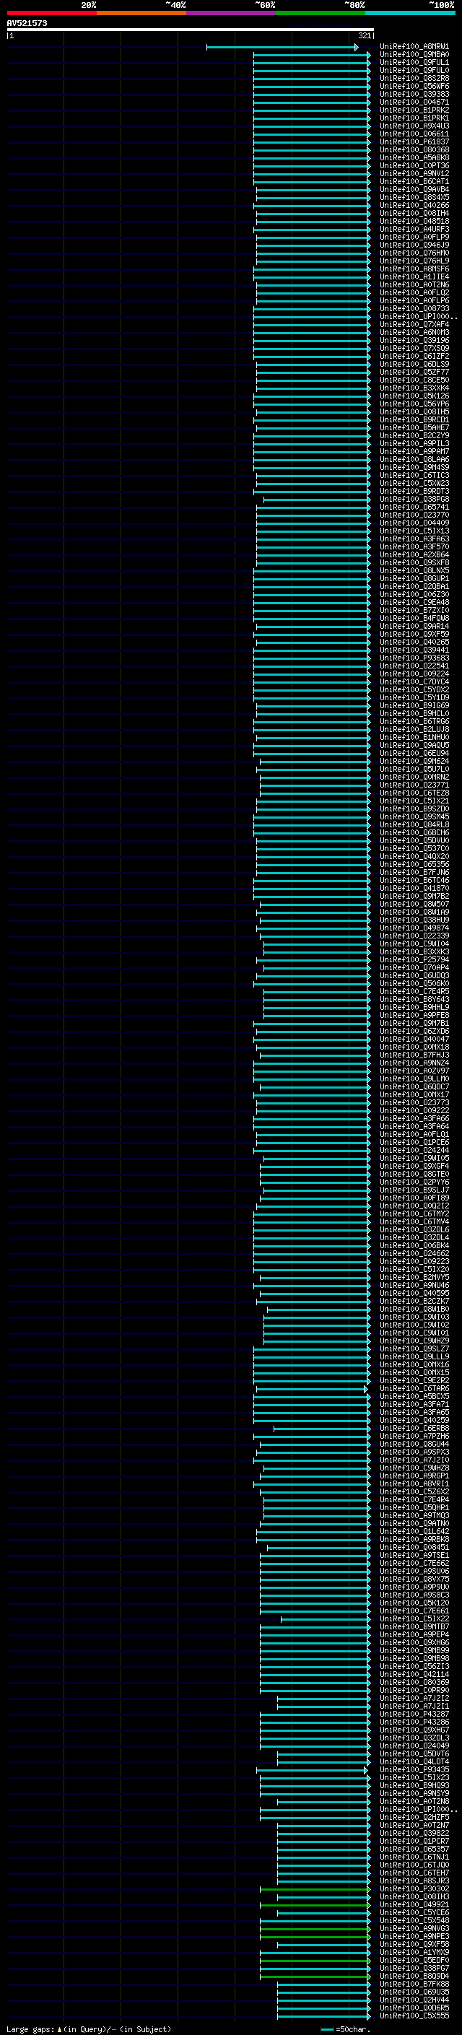
Task: Click label UniRef100_B6CAT1
Action: (414, 182)
